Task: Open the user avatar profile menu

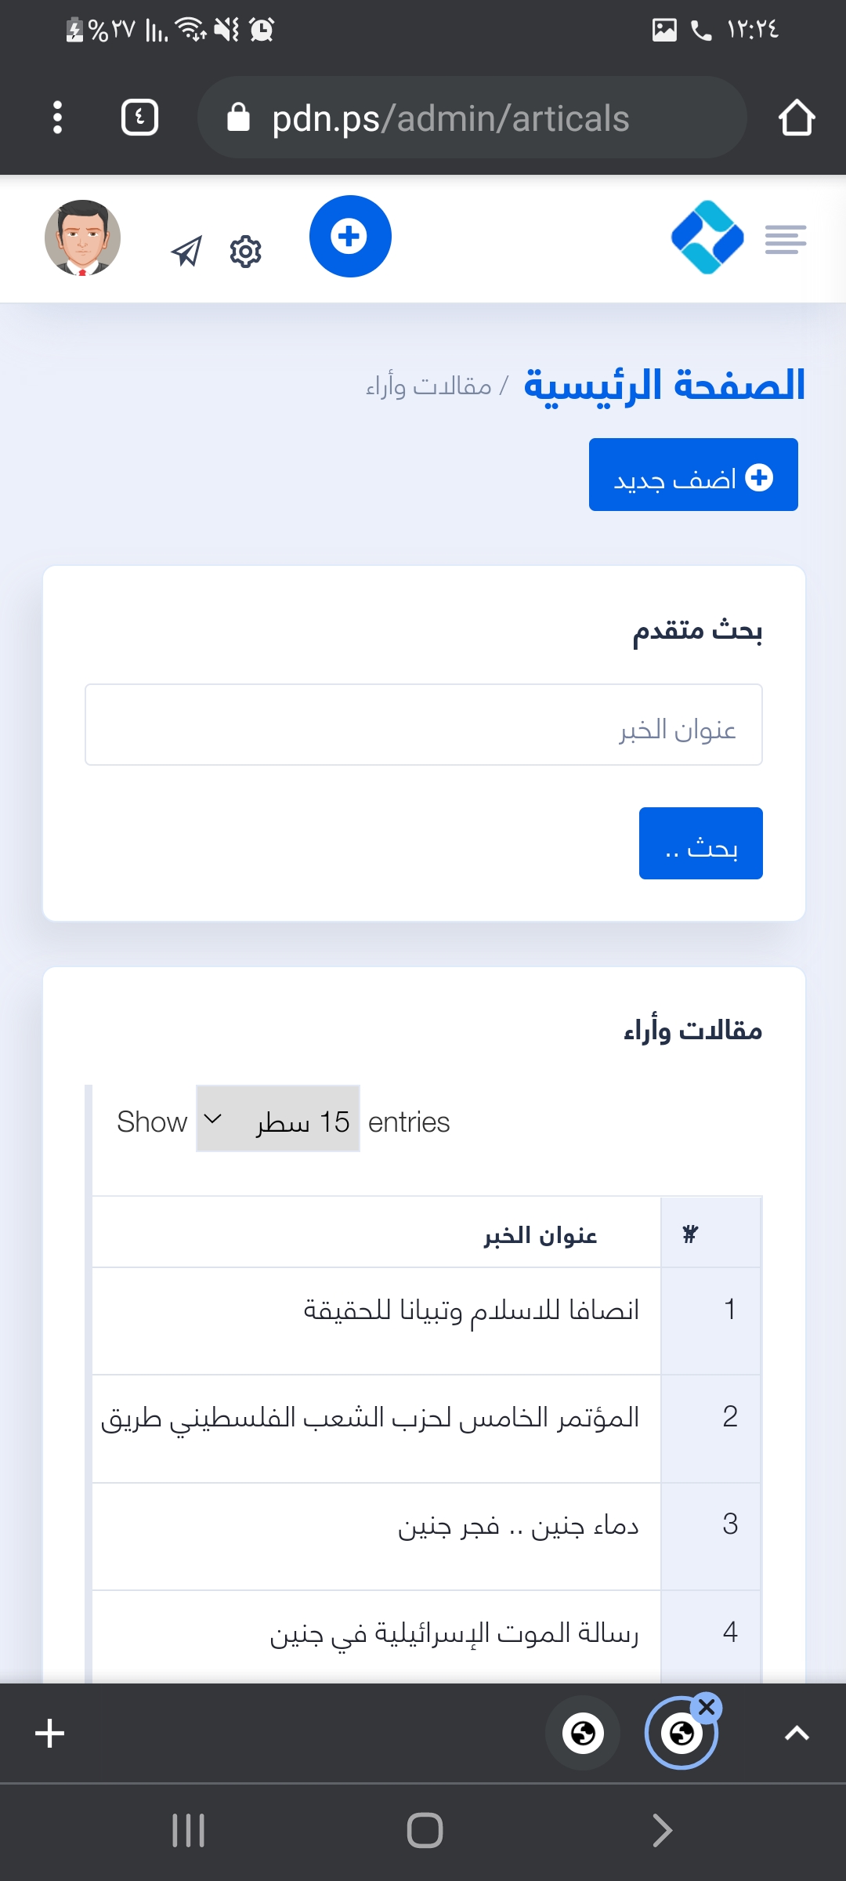Action: 82,237
